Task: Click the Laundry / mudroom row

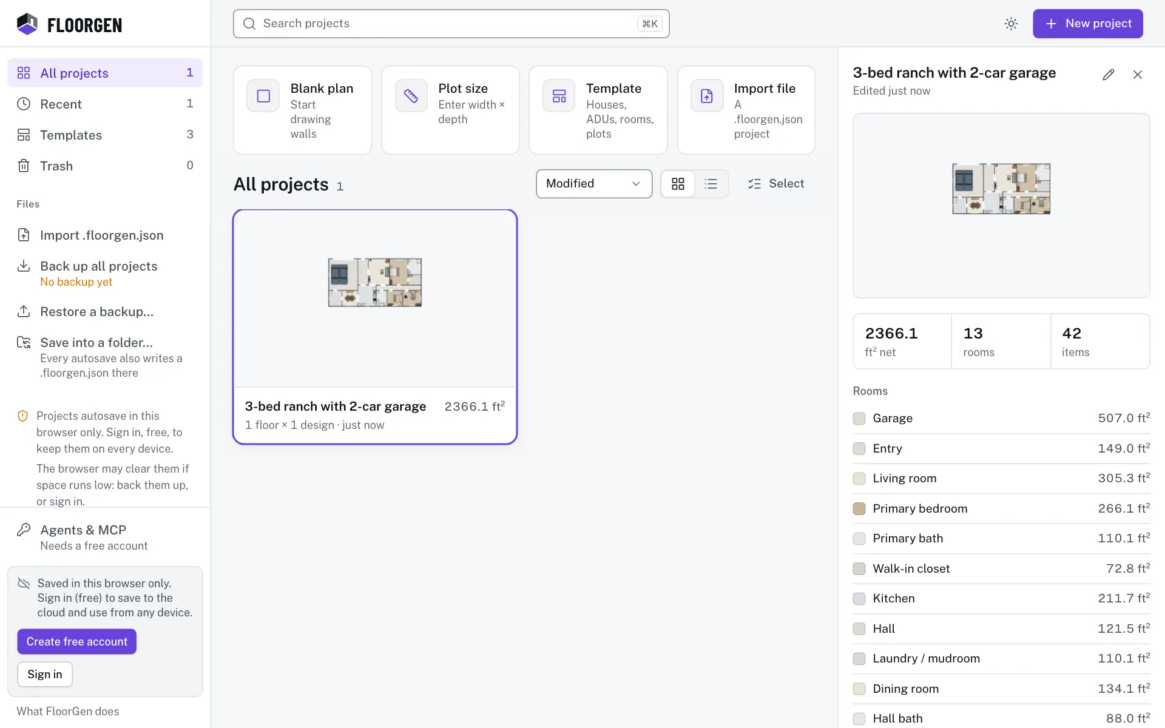Action: coord(1001,659)
